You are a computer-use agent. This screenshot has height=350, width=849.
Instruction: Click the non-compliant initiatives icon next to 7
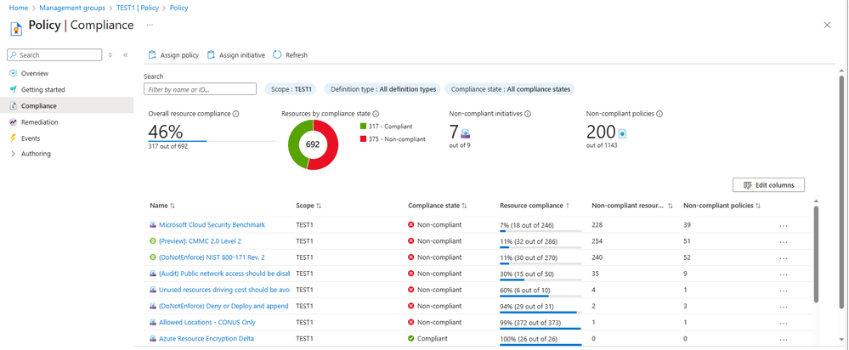coord(465,133)
